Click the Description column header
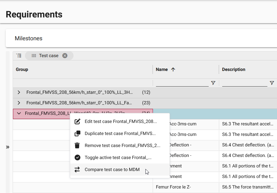The height and width of the screenshot is (193, 277). tap(234, 69)
